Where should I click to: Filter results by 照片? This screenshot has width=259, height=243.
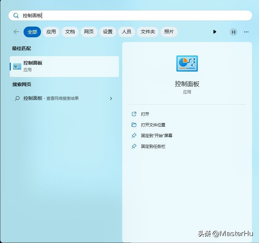(x=169, y=32)
